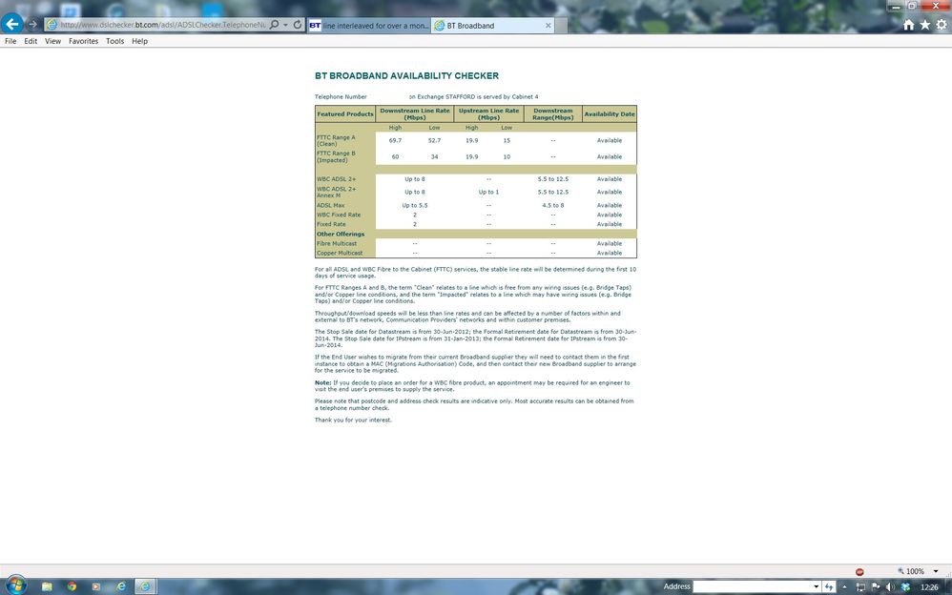Click the 'Featured Products' table header

point(345,114)
